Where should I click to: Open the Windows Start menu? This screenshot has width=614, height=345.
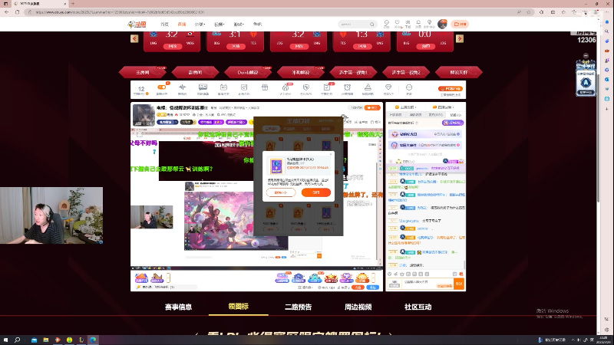[5, 340]
